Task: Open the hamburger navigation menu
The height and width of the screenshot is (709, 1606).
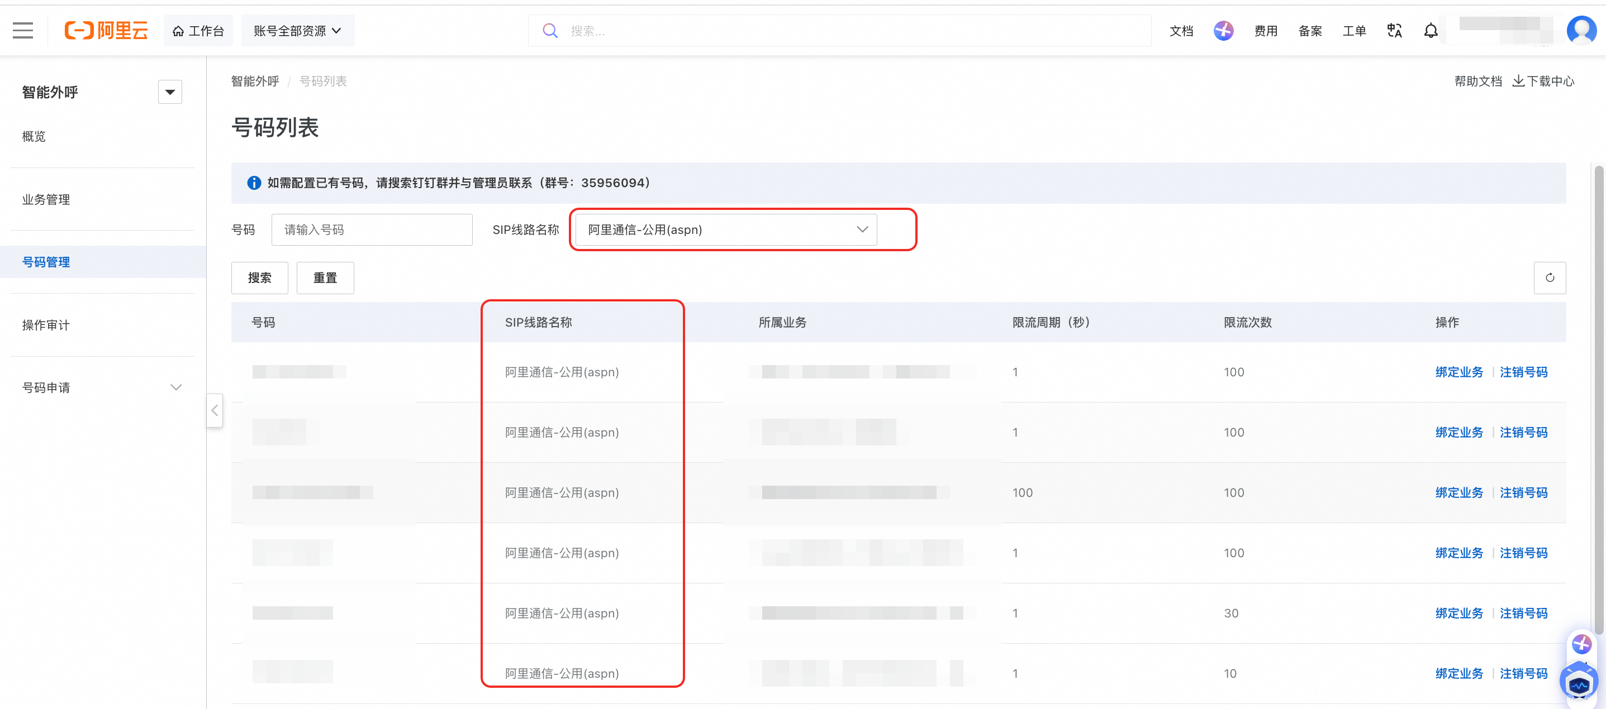Action: [23, 31]
